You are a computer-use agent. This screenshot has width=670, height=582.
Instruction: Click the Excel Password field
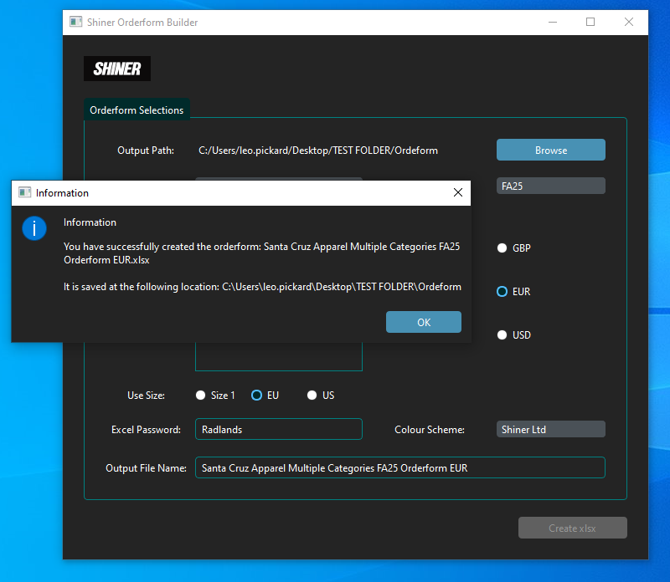click(x=278, y=429)
